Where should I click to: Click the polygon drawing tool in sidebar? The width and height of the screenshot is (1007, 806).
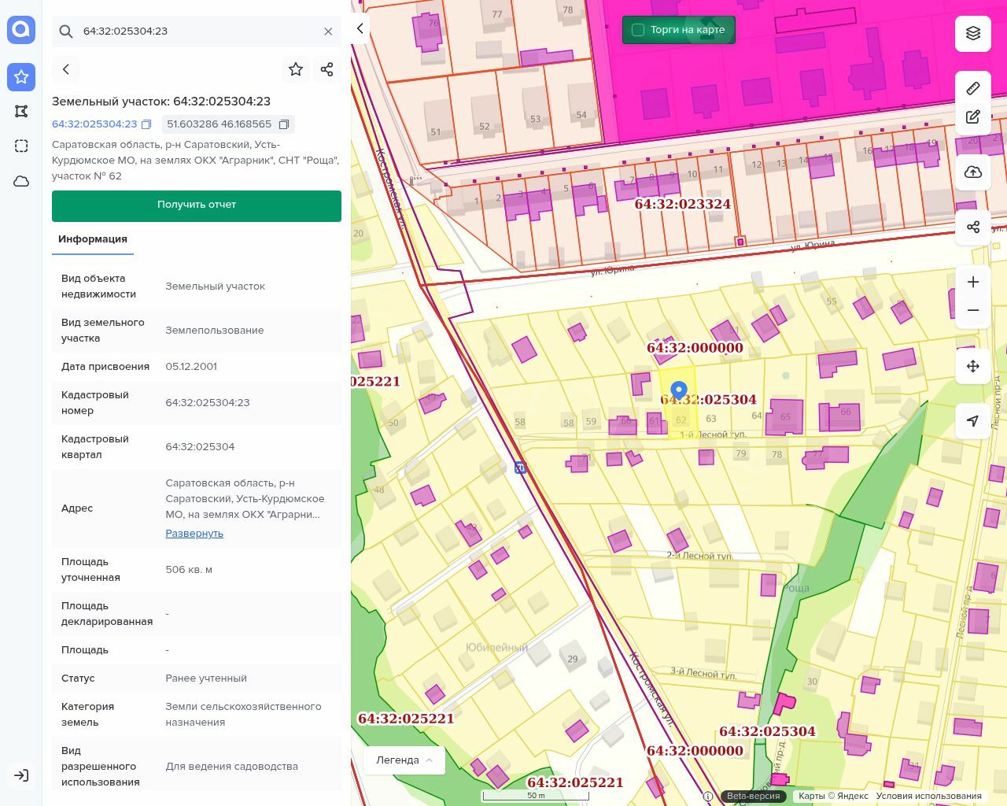(x=21, y=111)
